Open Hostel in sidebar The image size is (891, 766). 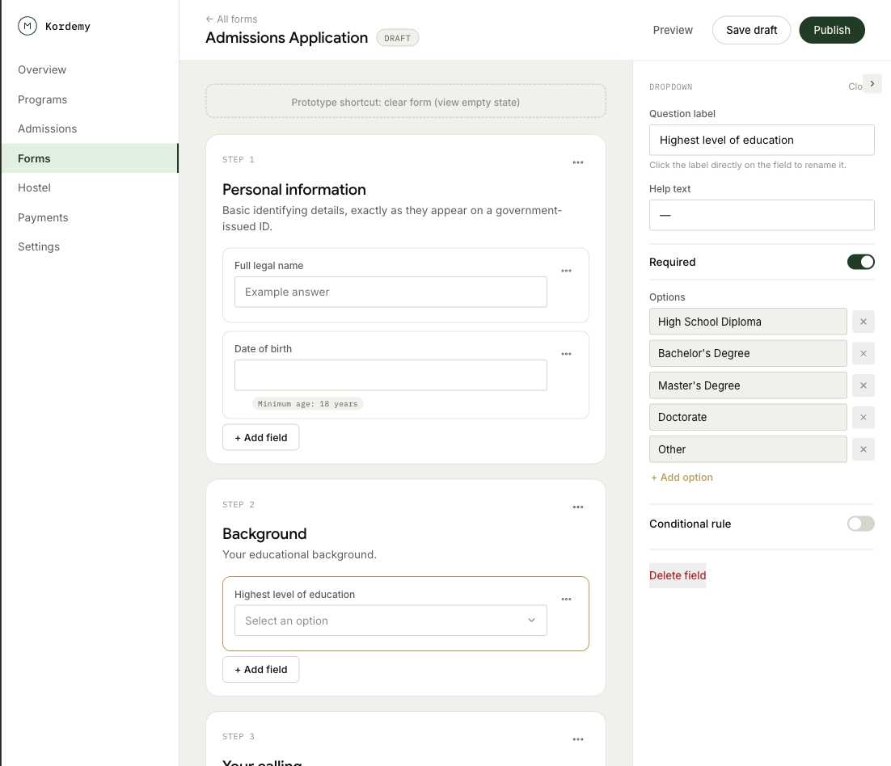[x=34, y=188]
